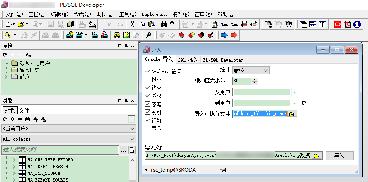Click the Cascade windows icon
The width and height of the screenshot is (368, 182).
click(x=303, y=24)
